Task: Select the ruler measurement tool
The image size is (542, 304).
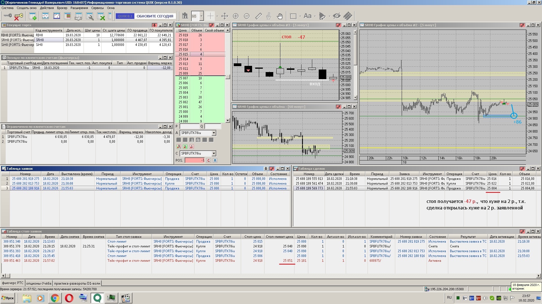Action: pyautogui.click(x=258, y=16)
